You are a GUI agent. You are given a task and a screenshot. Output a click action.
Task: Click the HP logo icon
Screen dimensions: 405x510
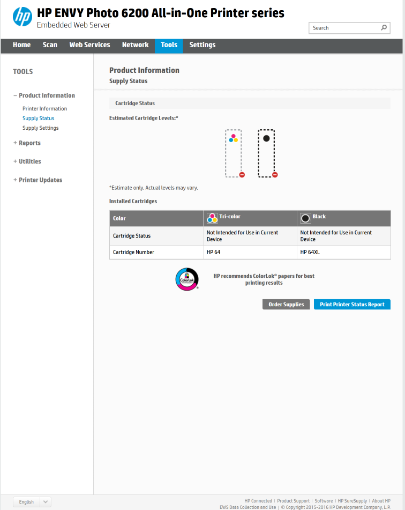coord(22,17)
